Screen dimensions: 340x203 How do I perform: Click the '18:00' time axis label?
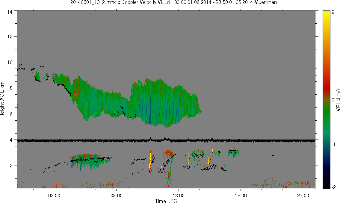(x=241, y=196)
